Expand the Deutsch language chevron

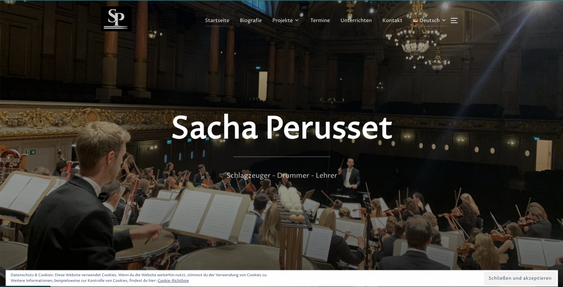[x=444, y=20]
